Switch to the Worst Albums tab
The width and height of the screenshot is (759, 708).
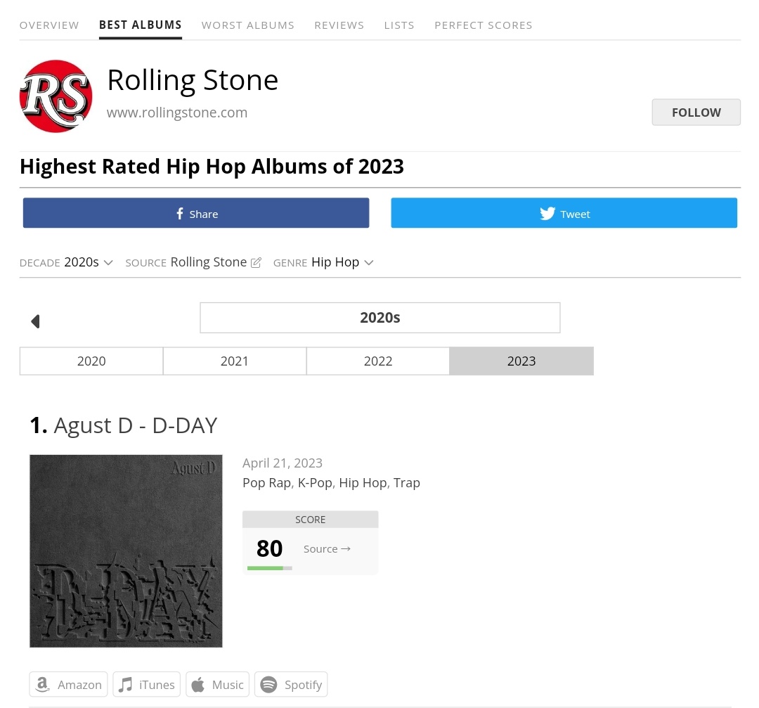248,25
